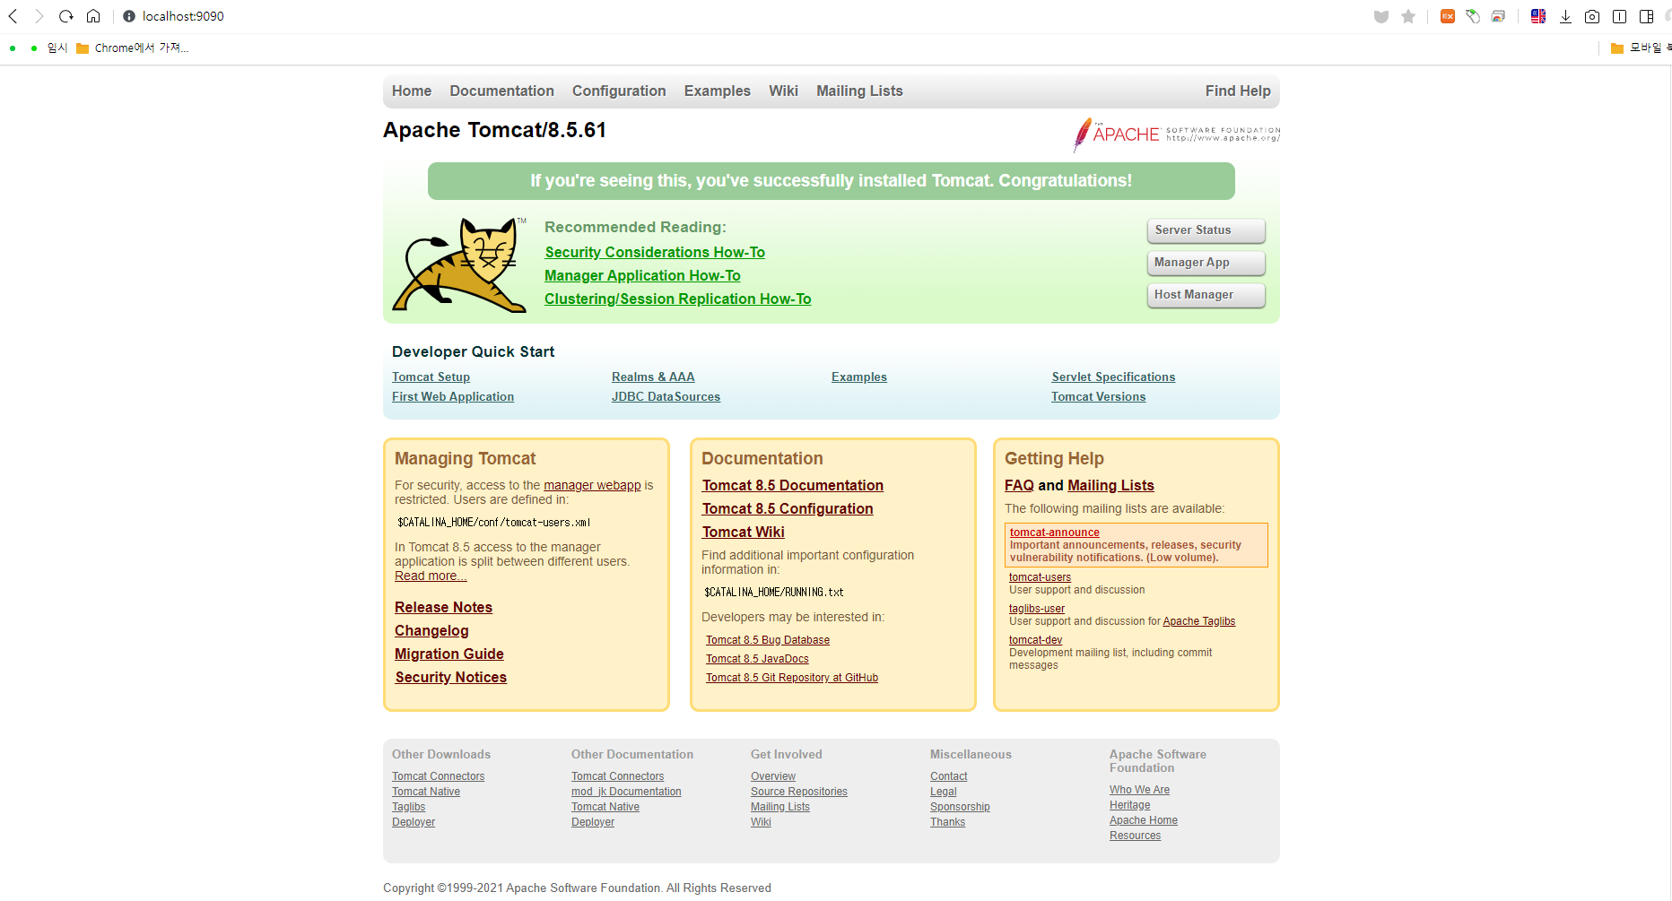
Task: Go back with the browser back arrow
Action: coord(13,16)
